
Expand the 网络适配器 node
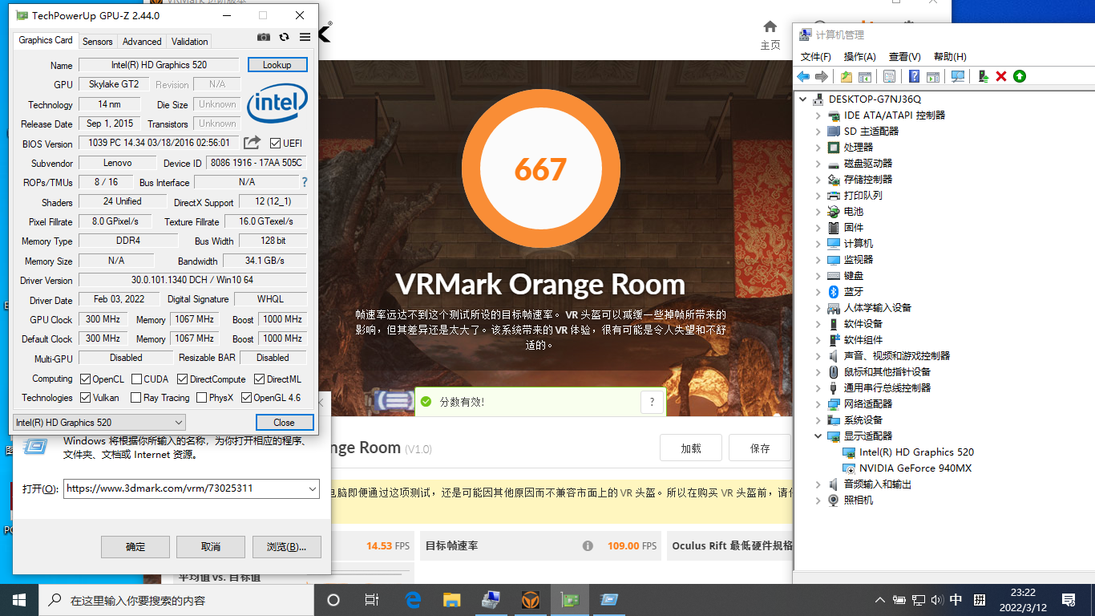pos(818,404)
